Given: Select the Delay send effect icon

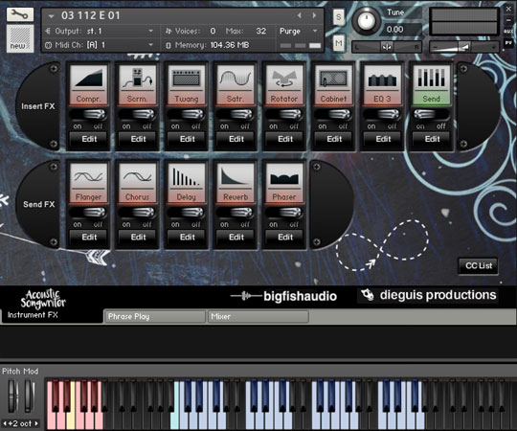Looking at the screenshot, I should point(187,183).
